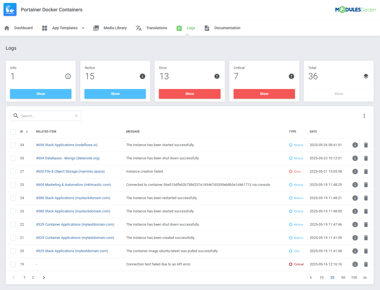Click the Media Library image icon
The height and width of the screenshot is (290, 380).
[x=96, y=28]
